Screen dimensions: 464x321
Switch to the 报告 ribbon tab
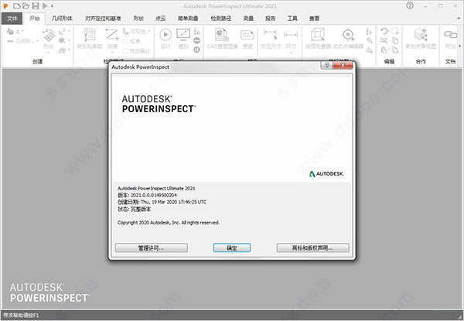pyautogui.click(x=270, y=19)
